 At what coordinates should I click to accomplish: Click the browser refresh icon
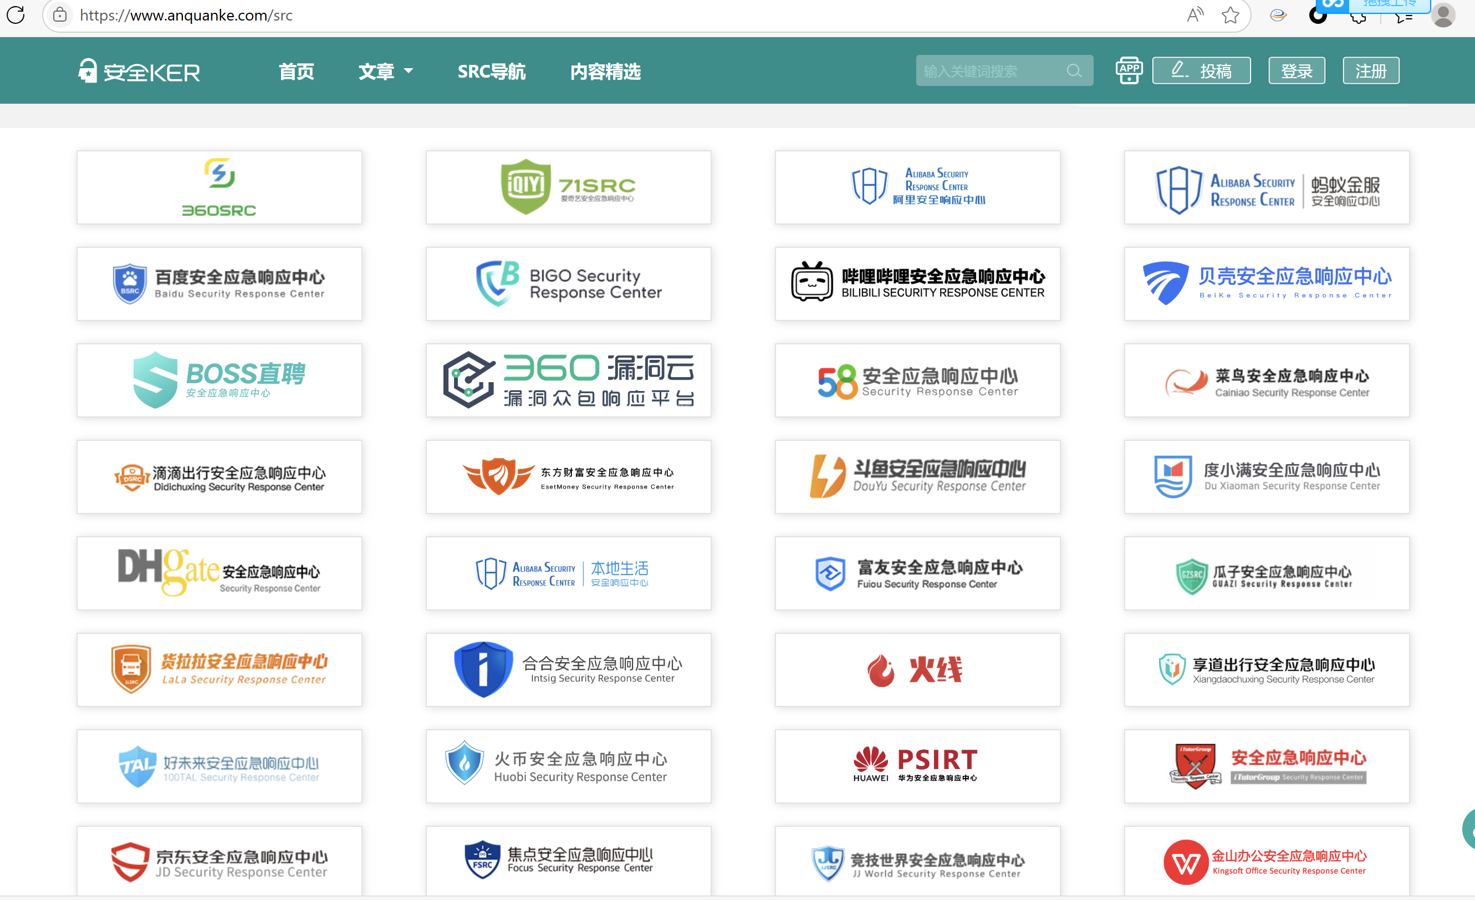pos(16,14)
